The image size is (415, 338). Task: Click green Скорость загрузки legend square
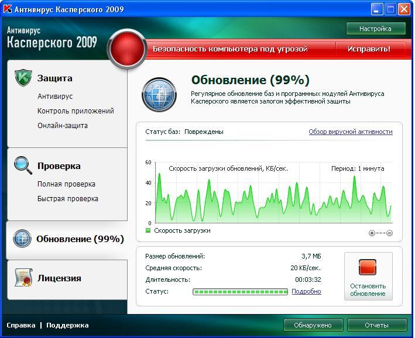point(148,230)
